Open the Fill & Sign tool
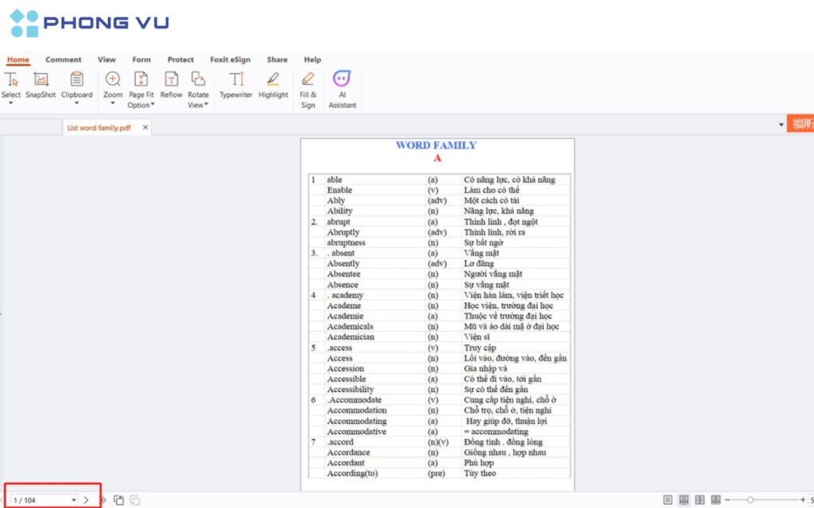This screenshot has height=508, width=814. pos(308,88)
